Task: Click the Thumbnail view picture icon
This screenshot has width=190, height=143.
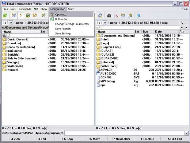Action: [28, 15]
